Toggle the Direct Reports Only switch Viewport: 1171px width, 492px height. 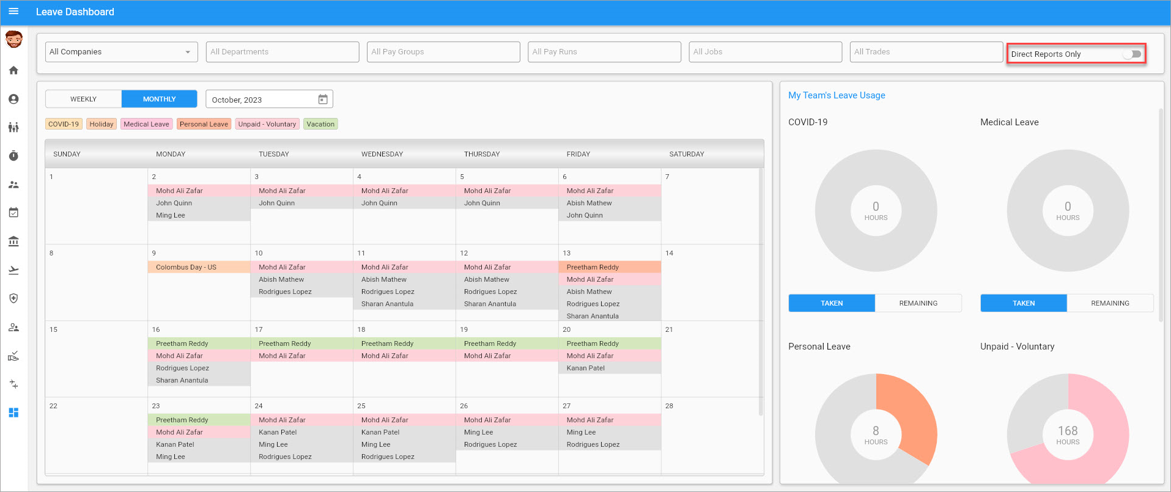[1132, 54]
